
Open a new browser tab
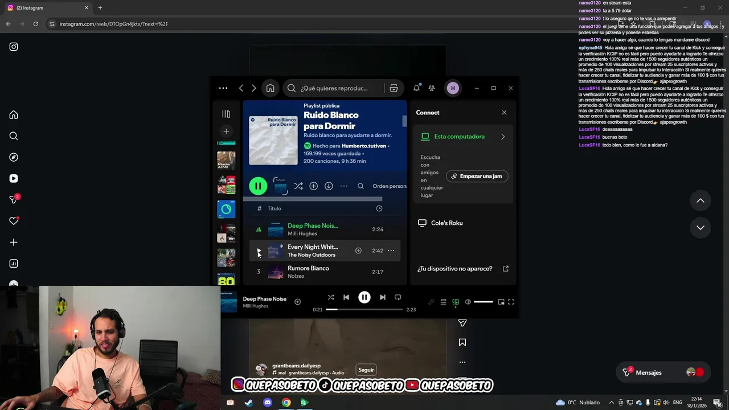pyautogui.click(x=100, y=8)
